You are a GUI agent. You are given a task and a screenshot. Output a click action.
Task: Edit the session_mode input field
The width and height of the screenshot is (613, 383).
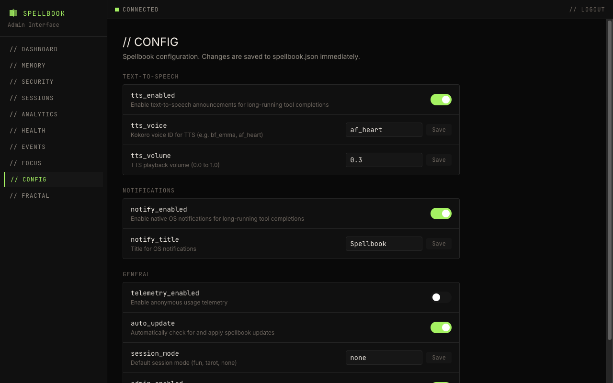pyautogui.click(x=384, y=358)
